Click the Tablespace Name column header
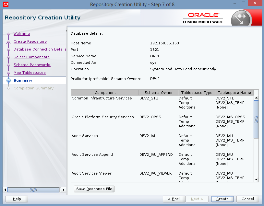Viewport: 264px width, 206px height. pyautogui.click(x=234, y=93)
